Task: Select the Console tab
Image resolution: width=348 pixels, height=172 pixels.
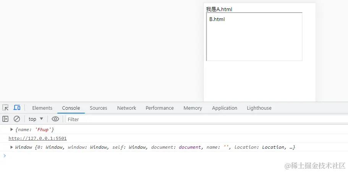Action: 71,108
